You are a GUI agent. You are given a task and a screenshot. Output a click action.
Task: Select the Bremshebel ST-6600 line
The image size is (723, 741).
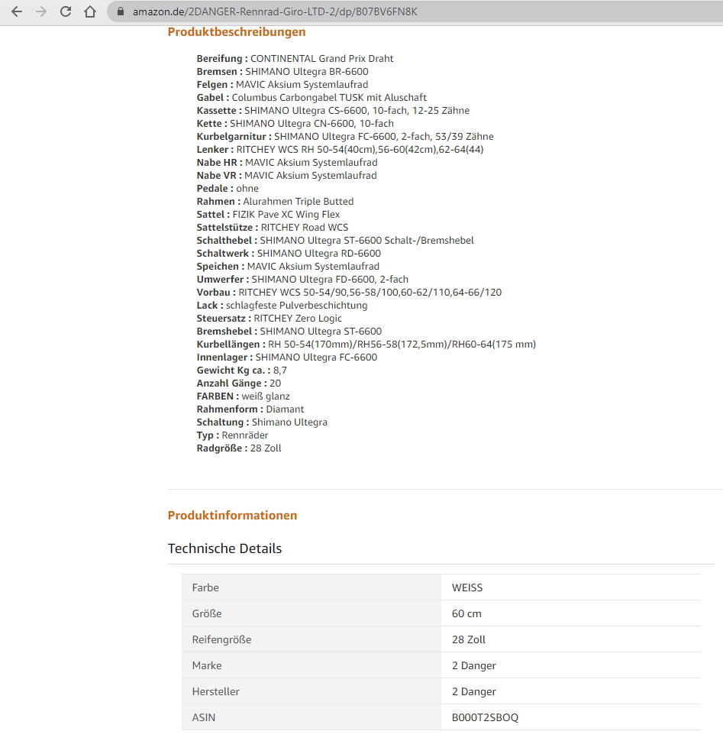(289, 332)
